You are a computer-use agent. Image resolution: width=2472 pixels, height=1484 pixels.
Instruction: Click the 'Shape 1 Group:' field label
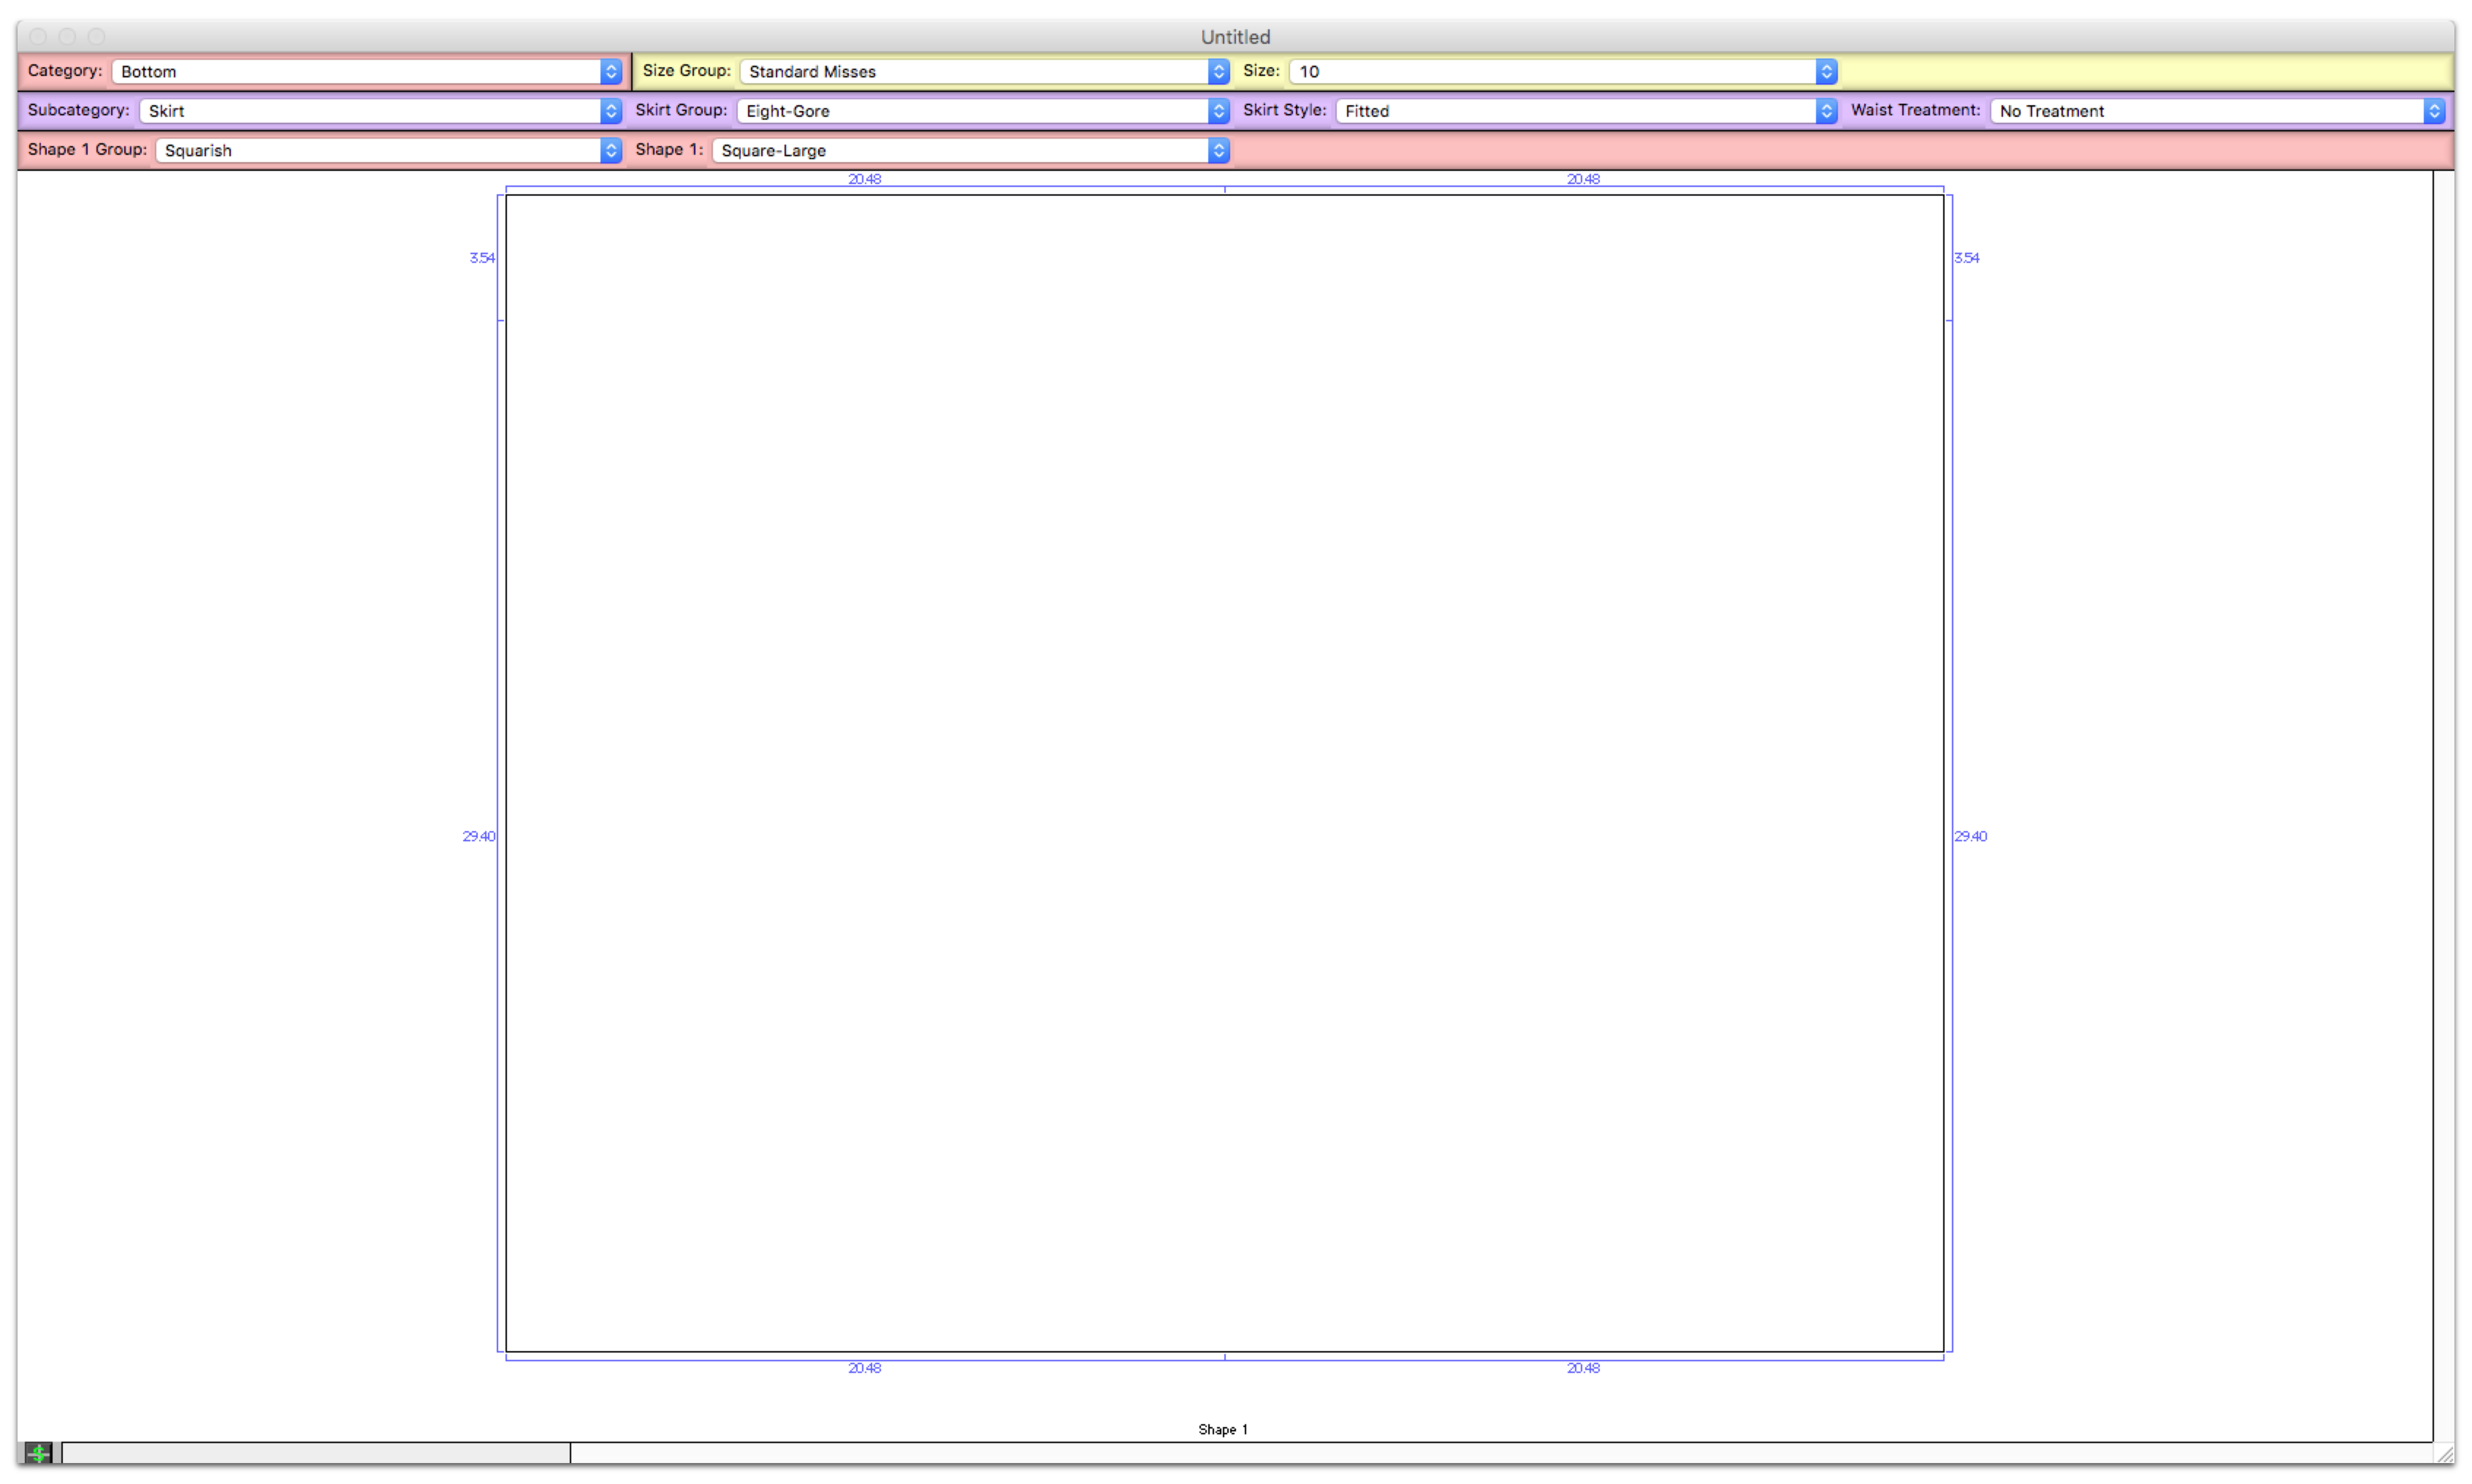pyautogui.click(x=87, y=149)
